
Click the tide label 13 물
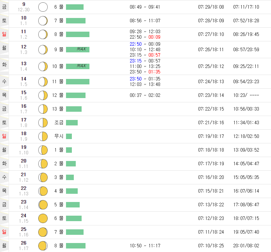(58, 109)
